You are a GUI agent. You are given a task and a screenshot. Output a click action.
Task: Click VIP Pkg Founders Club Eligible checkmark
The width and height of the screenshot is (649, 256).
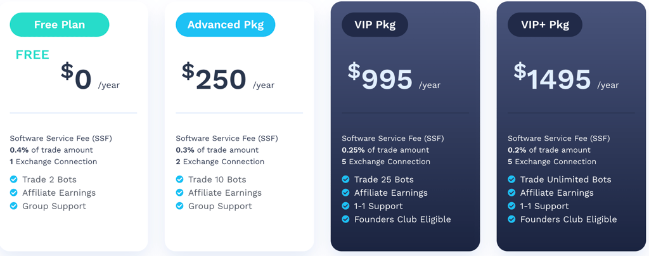tap(346, 219)
